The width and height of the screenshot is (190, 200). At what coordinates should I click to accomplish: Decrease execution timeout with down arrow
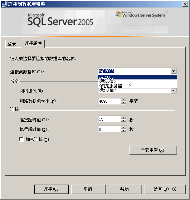123,131
